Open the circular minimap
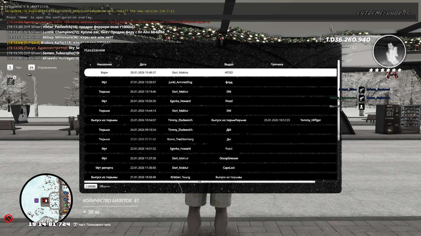The image size is (421, 236). 46,200
